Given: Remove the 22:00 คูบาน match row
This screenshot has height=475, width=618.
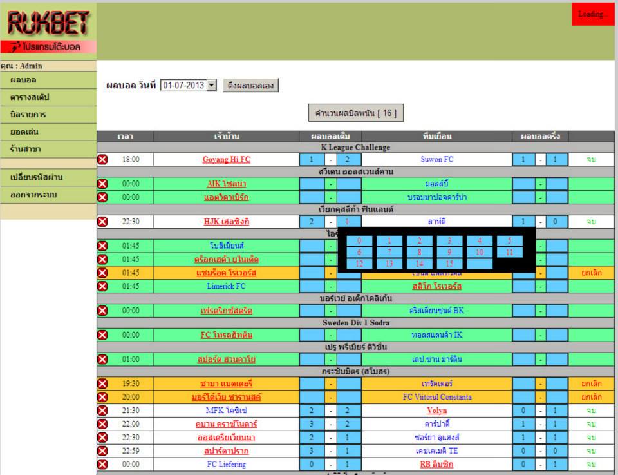Looking at the screenshot, I should 102,424.
